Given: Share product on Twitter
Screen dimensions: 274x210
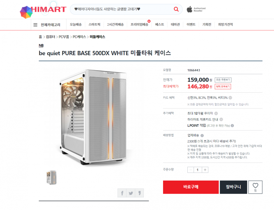Looking at the screenshot, I should tap(131, 193).
